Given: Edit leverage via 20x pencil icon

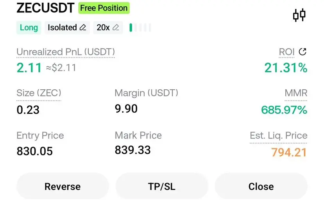Looking at the screenshot, I should (x=116, y=27).
